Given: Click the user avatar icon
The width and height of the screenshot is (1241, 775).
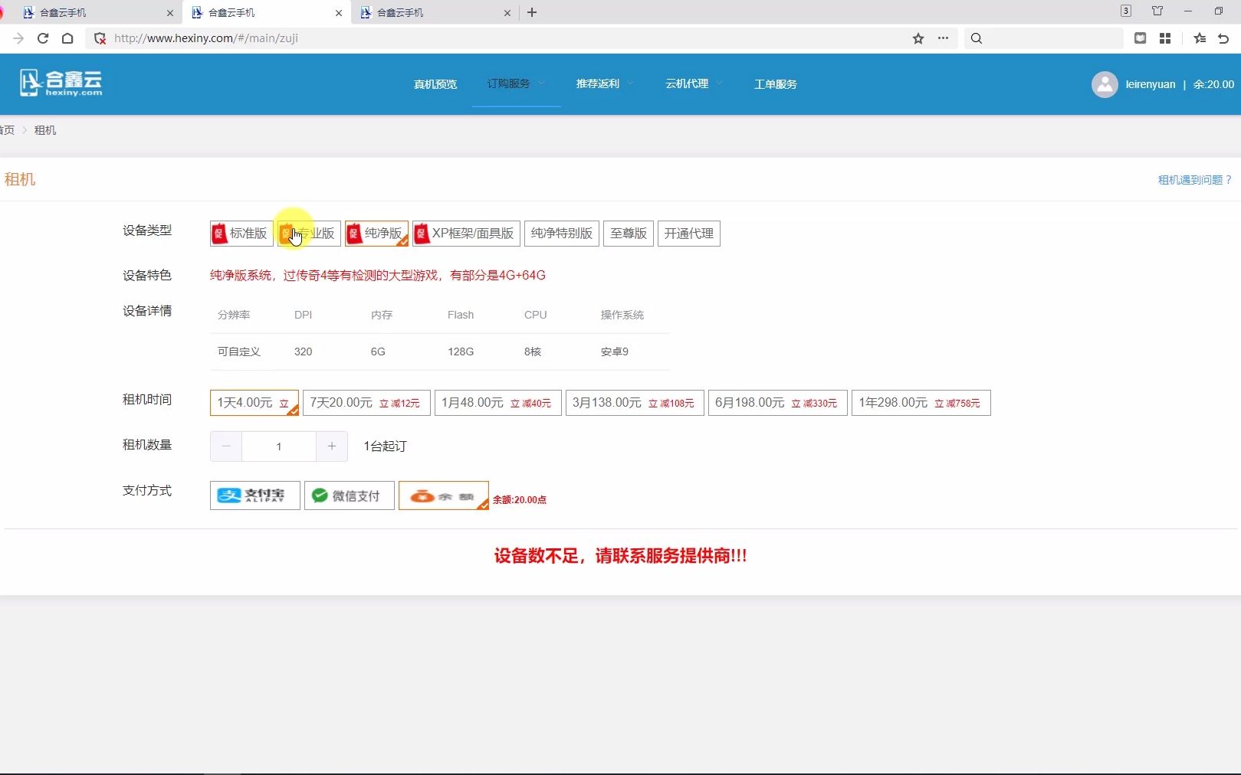Looking at the screenshot, I should (1105, 84).
